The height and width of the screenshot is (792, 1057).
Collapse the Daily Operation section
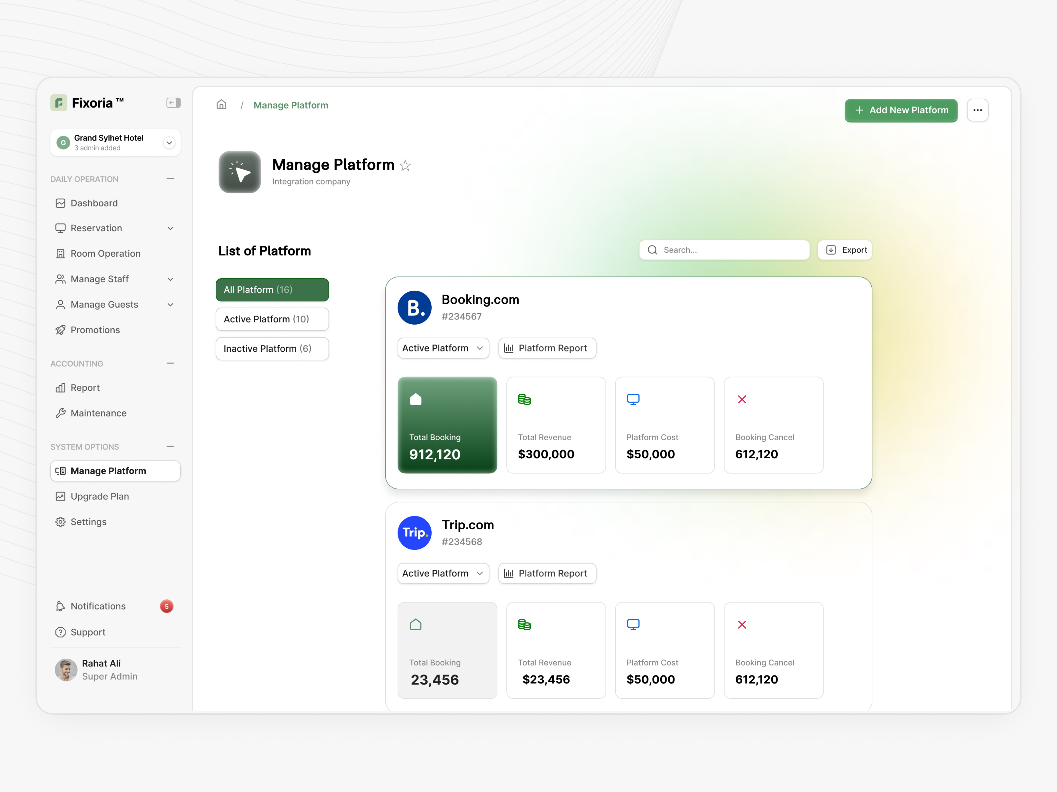click(170, 179)
